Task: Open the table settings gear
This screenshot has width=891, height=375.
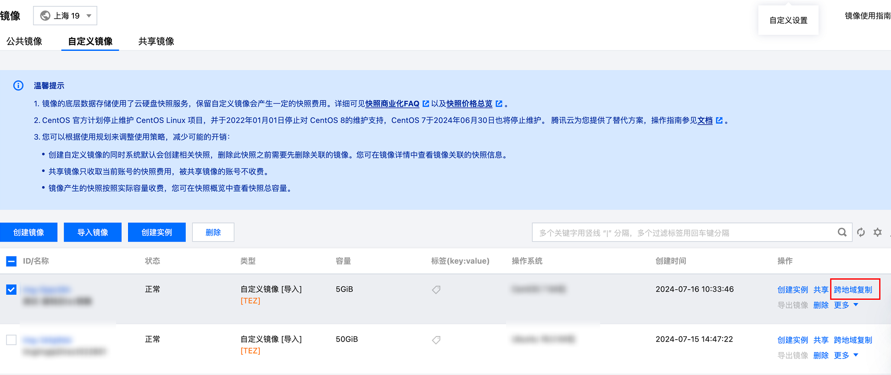Action: 878,232
